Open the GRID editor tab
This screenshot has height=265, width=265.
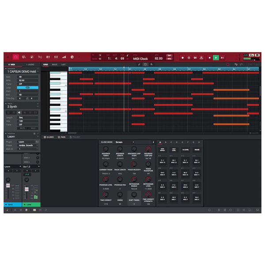click(45, 64)
